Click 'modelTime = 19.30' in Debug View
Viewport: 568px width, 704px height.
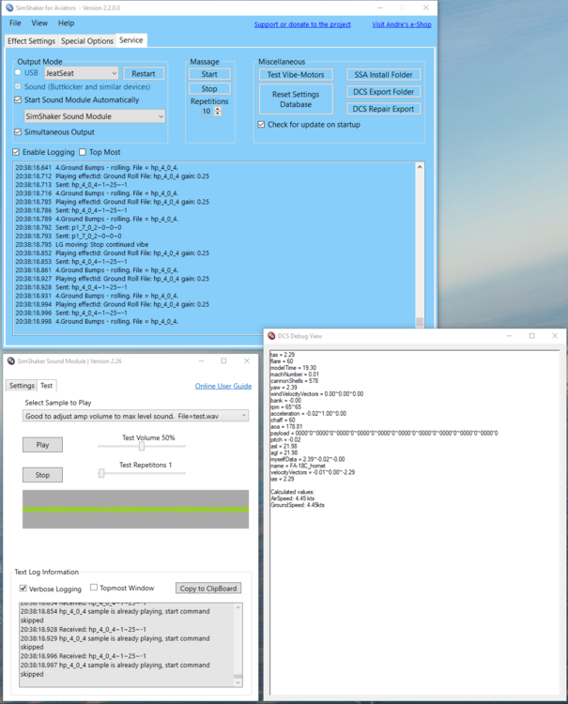(293, 368)
